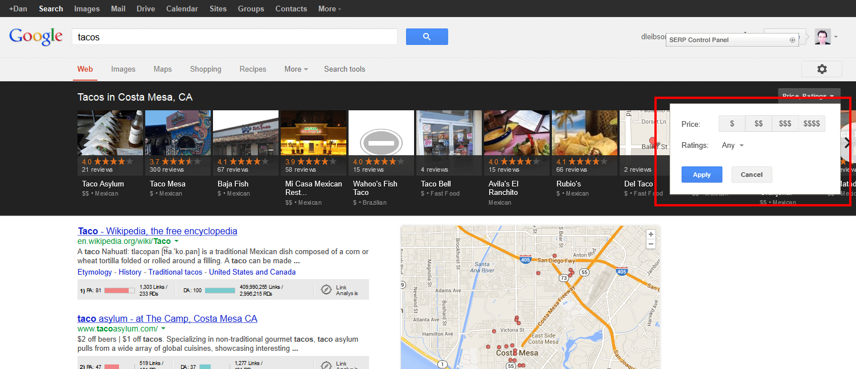Expand the SERP Control Panel plus icon
Viewport: 856px width, 369px height.
click(x=792, y=40)
